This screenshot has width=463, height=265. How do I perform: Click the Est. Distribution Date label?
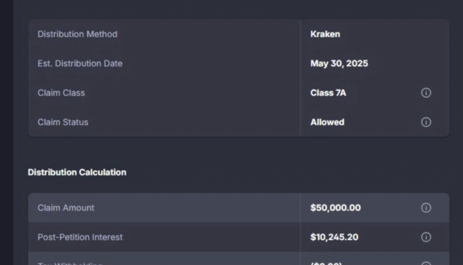(x=80, y=63)
